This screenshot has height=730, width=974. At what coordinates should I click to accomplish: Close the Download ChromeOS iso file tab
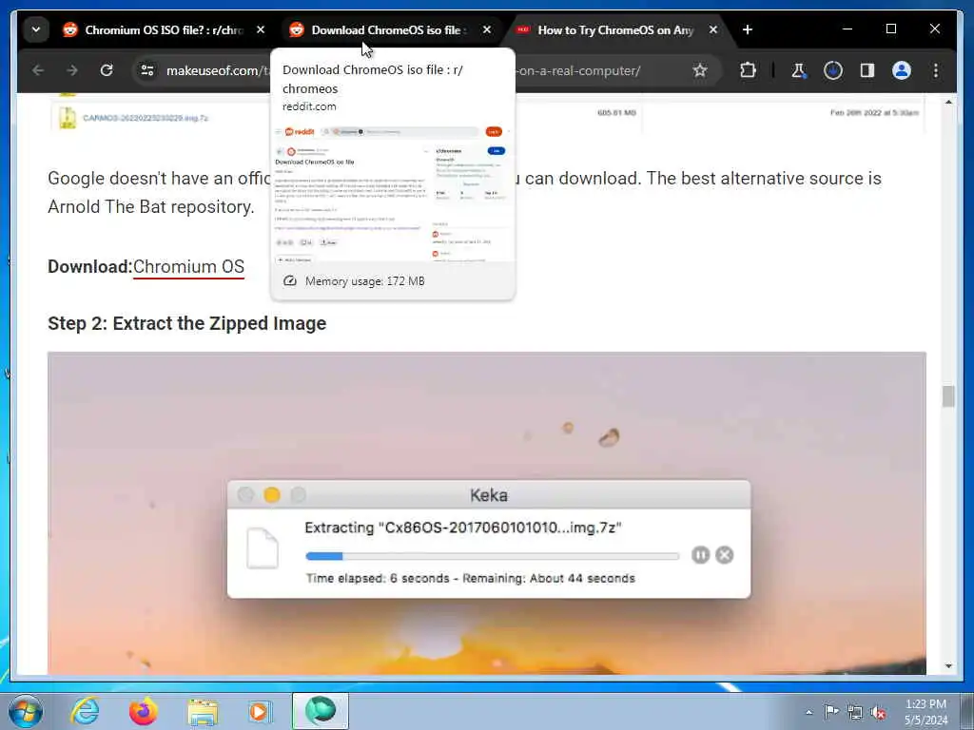pyautogui.click(x=487, y=29)
